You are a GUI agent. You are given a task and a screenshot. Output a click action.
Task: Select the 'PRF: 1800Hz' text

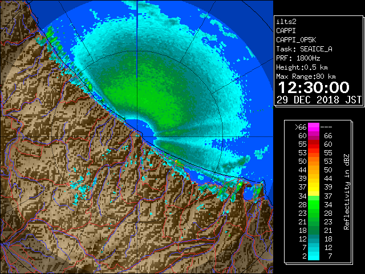tap(298, 58)
